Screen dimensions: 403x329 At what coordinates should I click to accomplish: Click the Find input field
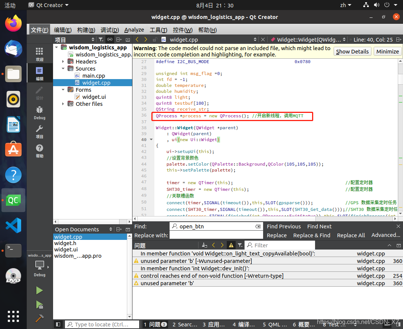click(216, 227)
